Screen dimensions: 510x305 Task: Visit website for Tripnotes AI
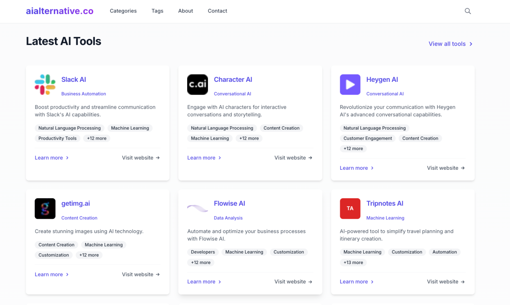pos(446,282)
